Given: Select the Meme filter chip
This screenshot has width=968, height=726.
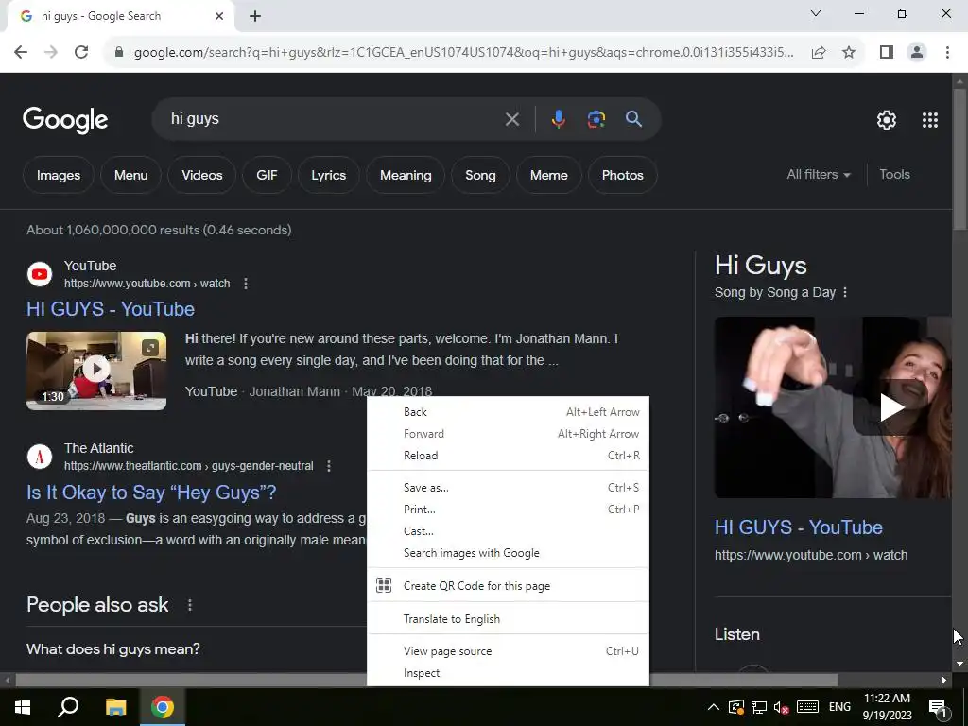Looking at the screenshot, I should click(x=549, y=175).
